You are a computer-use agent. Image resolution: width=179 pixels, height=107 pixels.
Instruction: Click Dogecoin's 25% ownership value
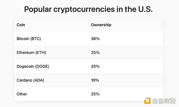pyautogui.click(x=95, y=66)
